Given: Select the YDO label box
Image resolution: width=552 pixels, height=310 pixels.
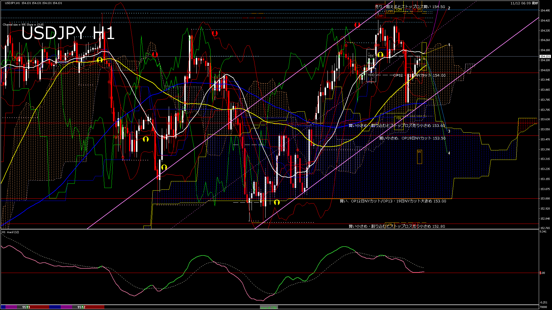Looking at the screenshot, I should 371,75.
